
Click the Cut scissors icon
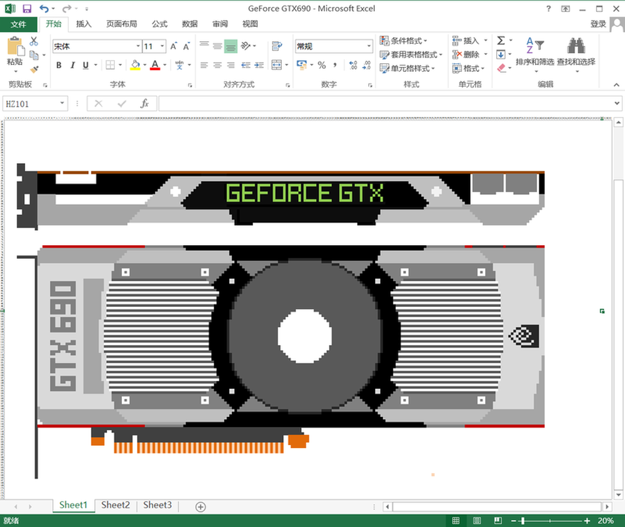(x=34, y=41)
